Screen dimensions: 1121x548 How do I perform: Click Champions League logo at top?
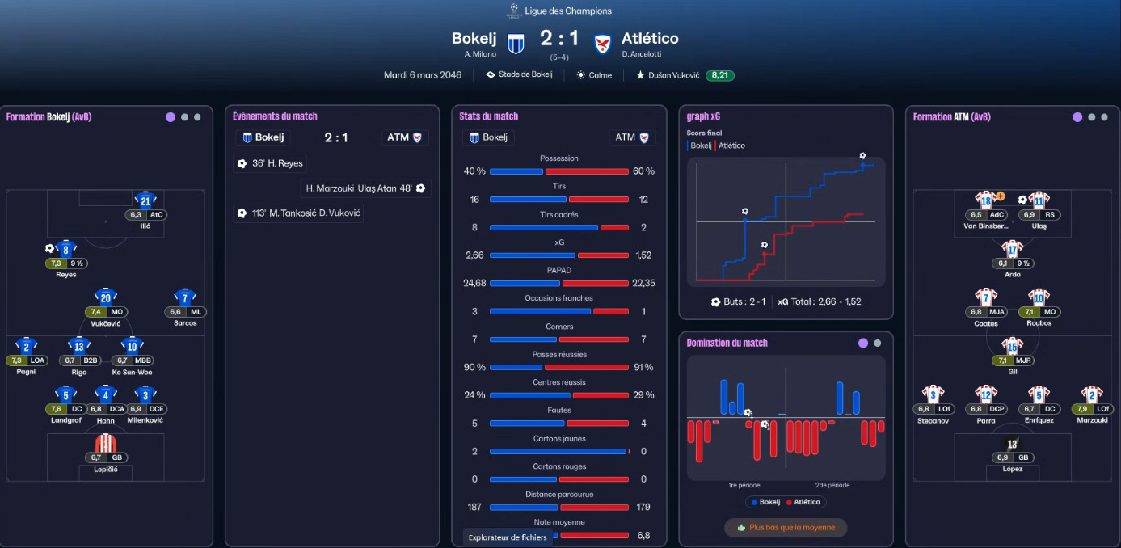[512, 11]
